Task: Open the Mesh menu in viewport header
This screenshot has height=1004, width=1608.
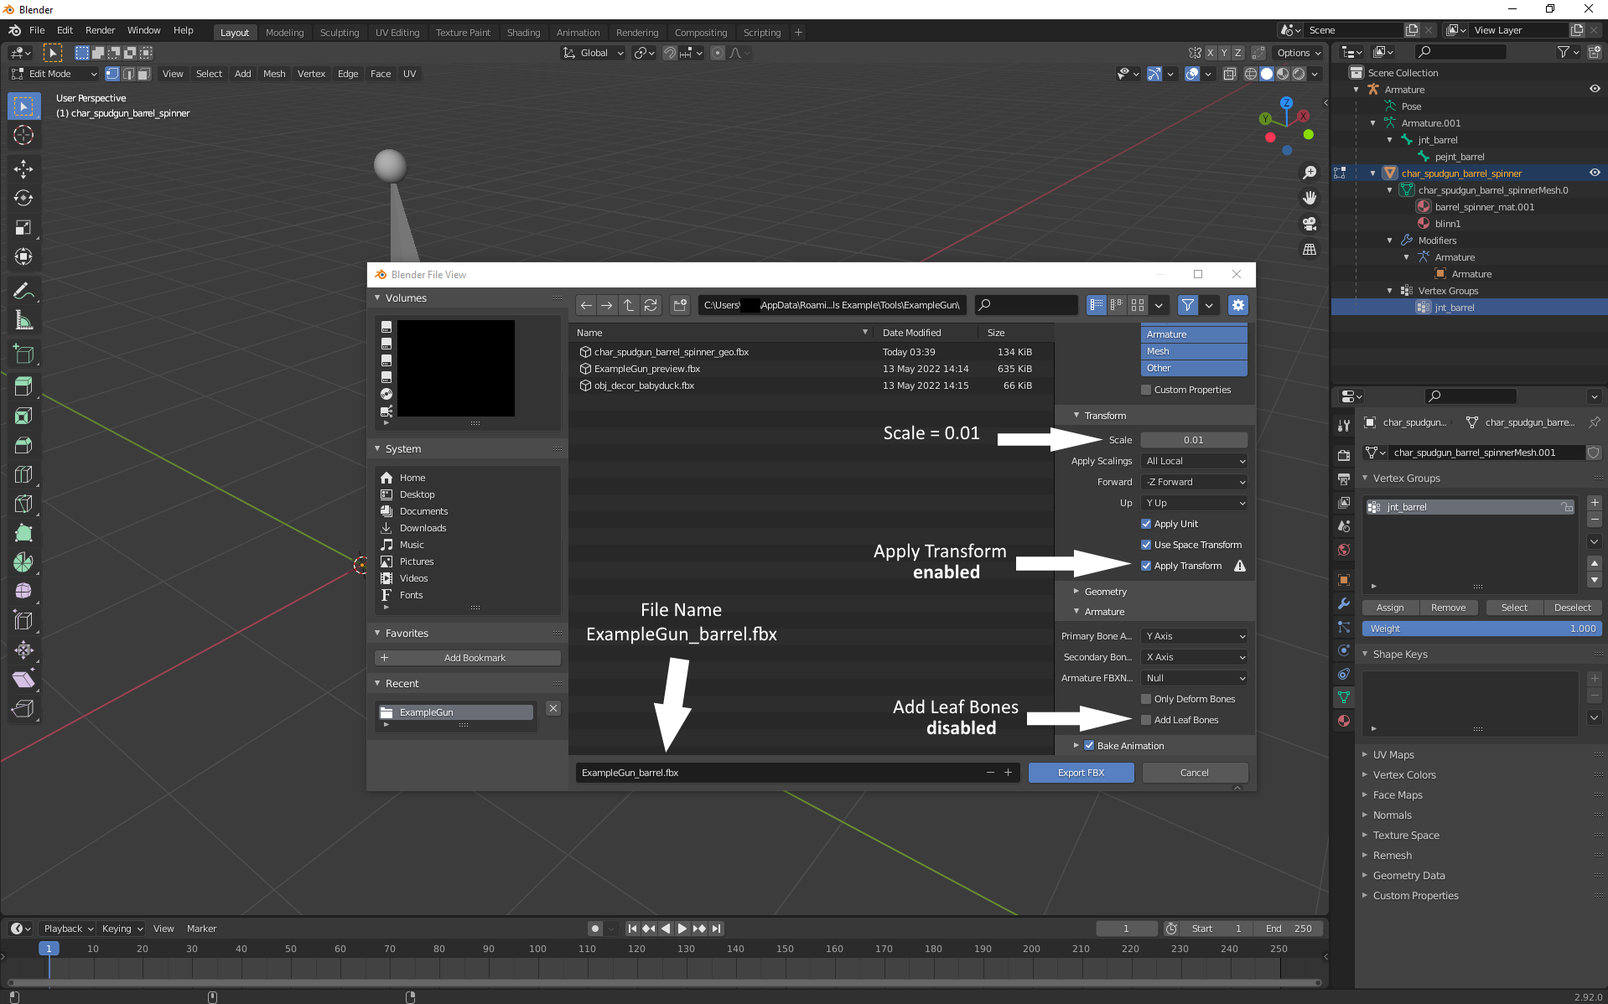Action: 274,74
